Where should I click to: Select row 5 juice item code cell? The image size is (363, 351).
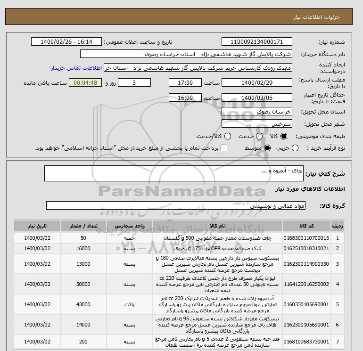pyautogui.click(x=306, y=304)
